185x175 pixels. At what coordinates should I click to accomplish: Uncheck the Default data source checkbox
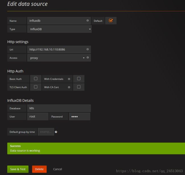tap(111, 21)
